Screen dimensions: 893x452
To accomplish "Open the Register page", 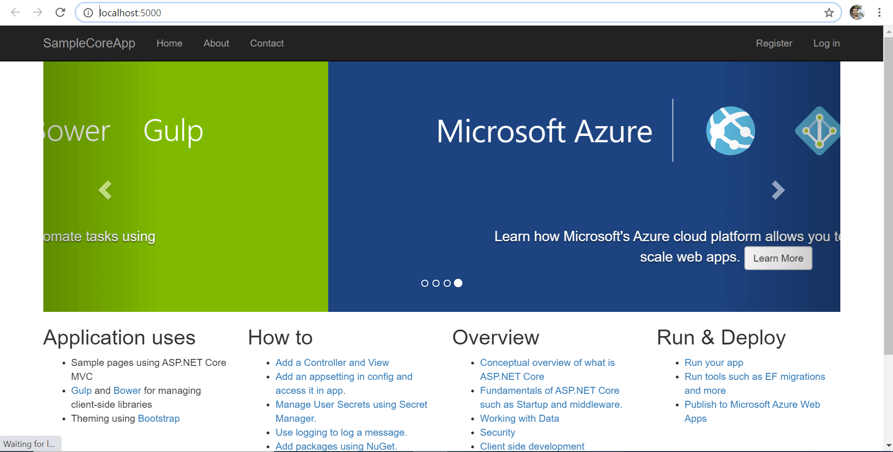I will (x=774, y=43).
